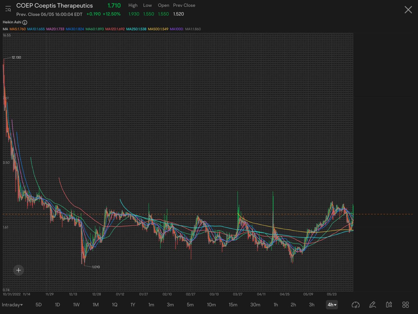Click the Low value 1.550
Screen dimensions: 418x314
[149, 14]
